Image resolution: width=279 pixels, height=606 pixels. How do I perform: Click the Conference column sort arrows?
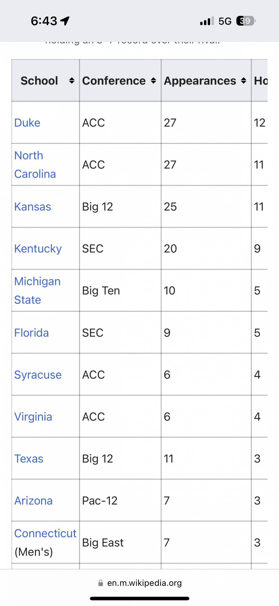click(153, 81)
